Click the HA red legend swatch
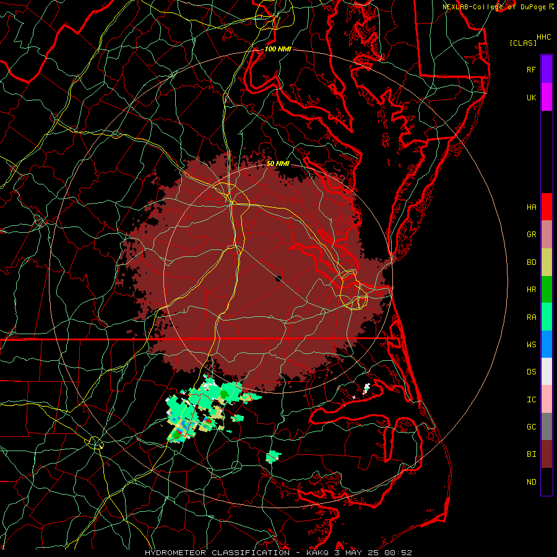 coord(546,207)
